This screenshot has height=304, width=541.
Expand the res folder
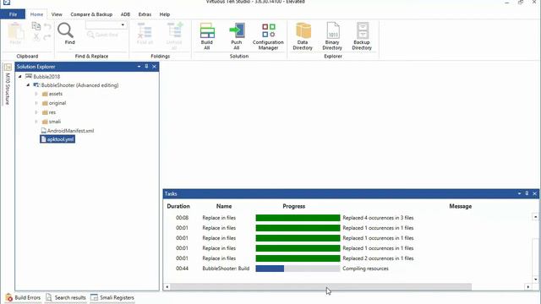(36, 112)
